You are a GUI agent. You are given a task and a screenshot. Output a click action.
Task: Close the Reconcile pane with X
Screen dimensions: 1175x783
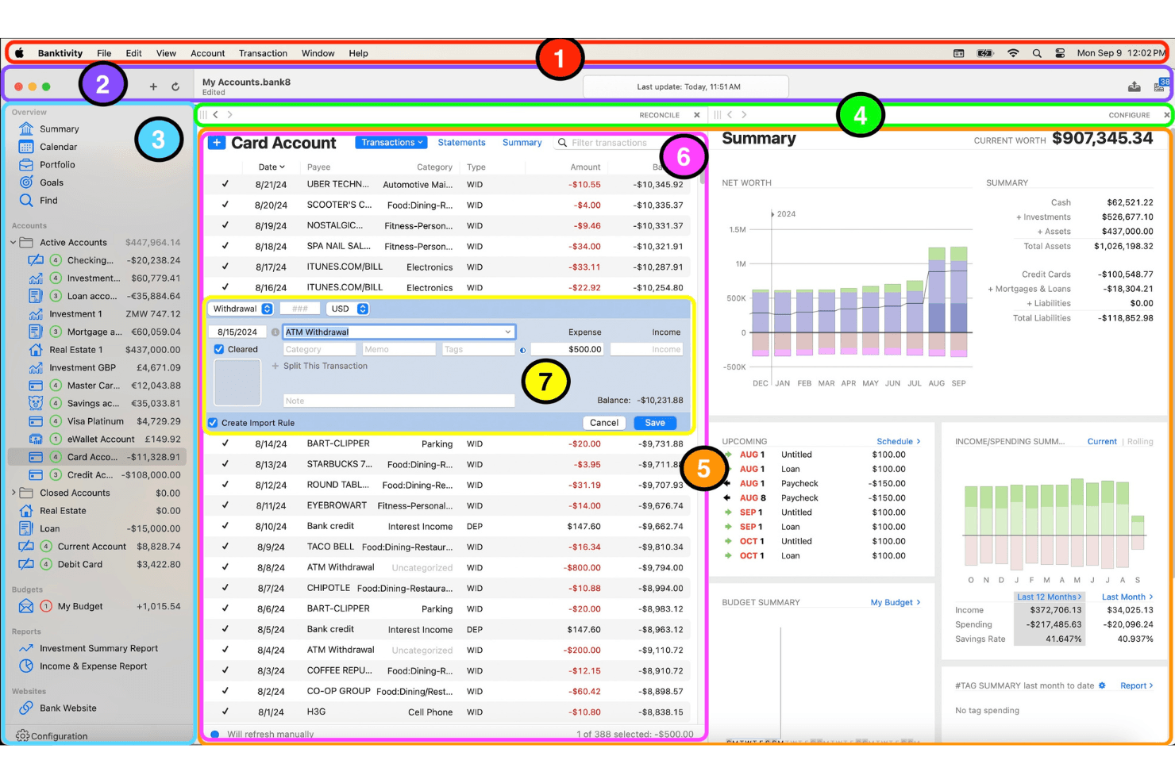pos(697,115)
